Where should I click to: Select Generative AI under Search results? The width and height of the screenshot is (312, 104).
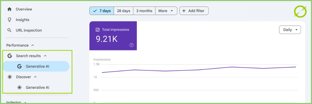[x=36, y=66]
